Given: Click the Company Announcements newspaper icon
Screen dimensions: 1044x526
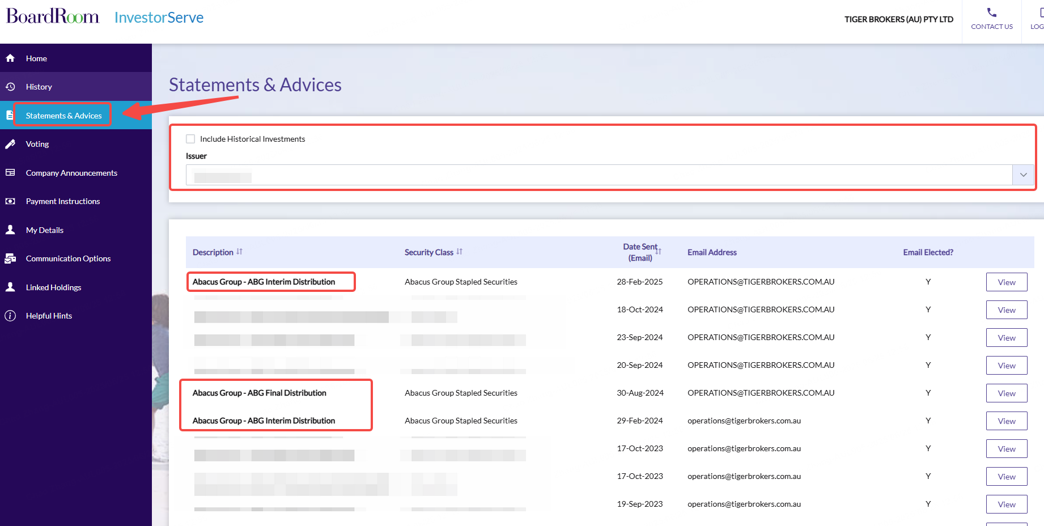Looking at the screenshot, I should (10, 172).
